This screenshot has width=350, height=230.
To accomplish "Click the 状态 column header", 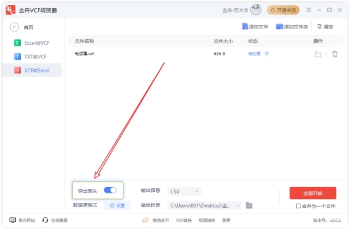I will (253, 41).
